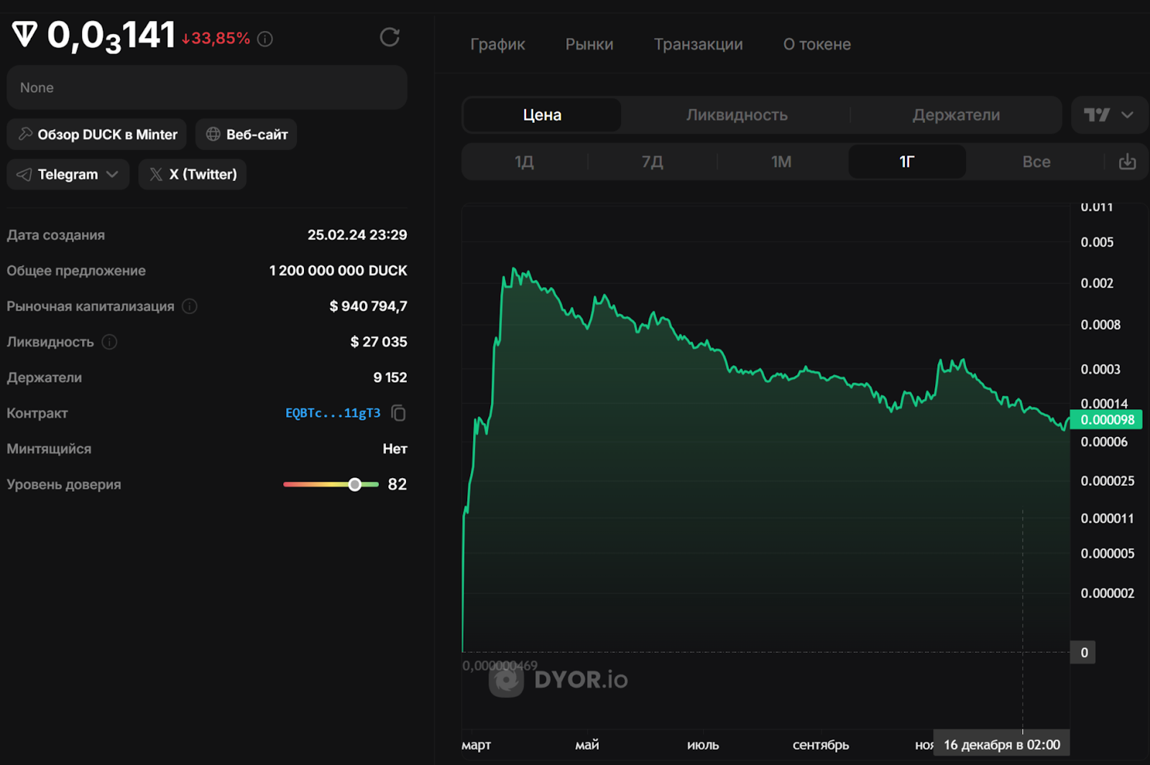Set chart range to Все
Screen dimensions: 1150x765
(x=1036, y=162)
